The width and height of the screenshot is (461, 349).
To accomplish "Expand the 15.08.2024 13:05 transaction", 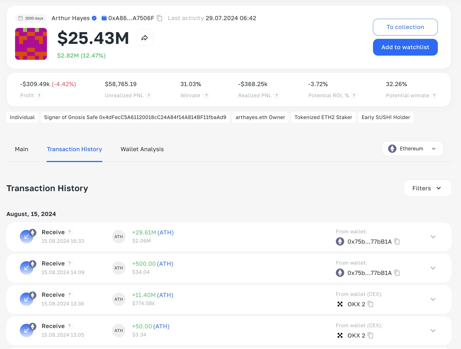I will [433, 331].
